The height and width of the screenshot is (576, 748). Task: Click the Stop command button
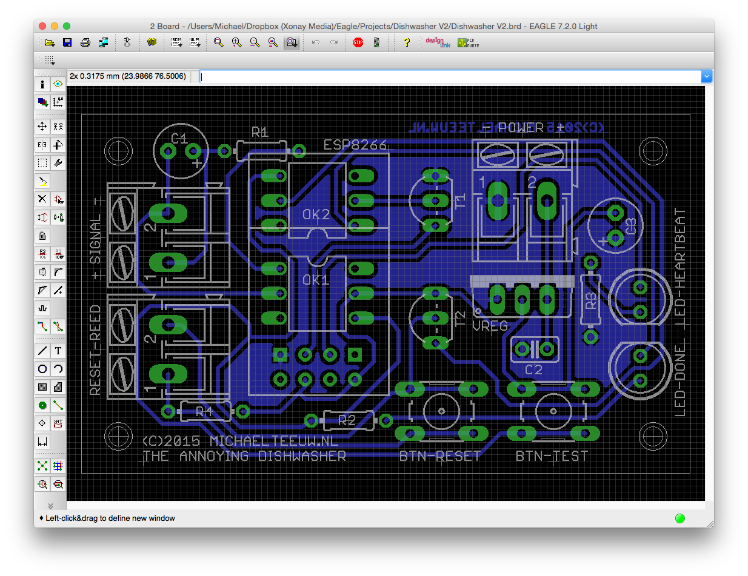pyautogui.click(x=358, y=42)
